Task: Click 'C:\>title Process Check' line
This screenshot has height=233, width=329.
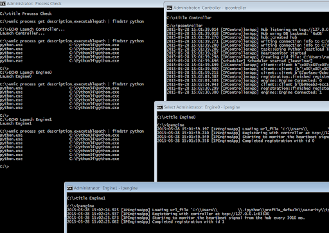Action: point(26,13)
